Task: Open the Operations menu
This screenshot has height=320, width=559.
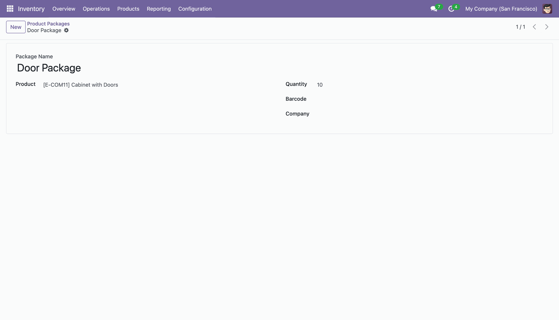Action: click(96, 9)
